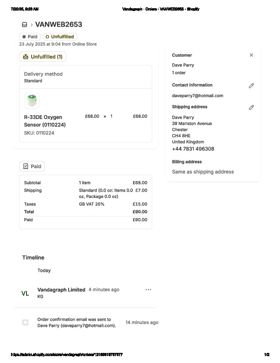
Task: Click the Vandagraph Limited timeline author name
Action: [61, 290]
